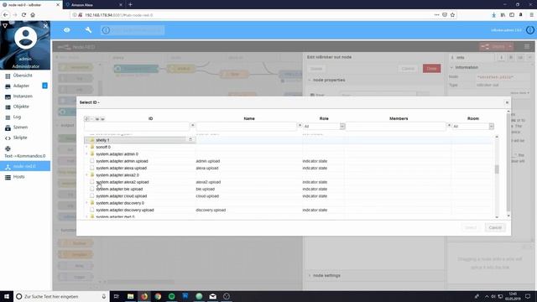Click 'indicator.state' in the admin.upload row
Screen dimensions: 537x302
click(x=315, y=161)
